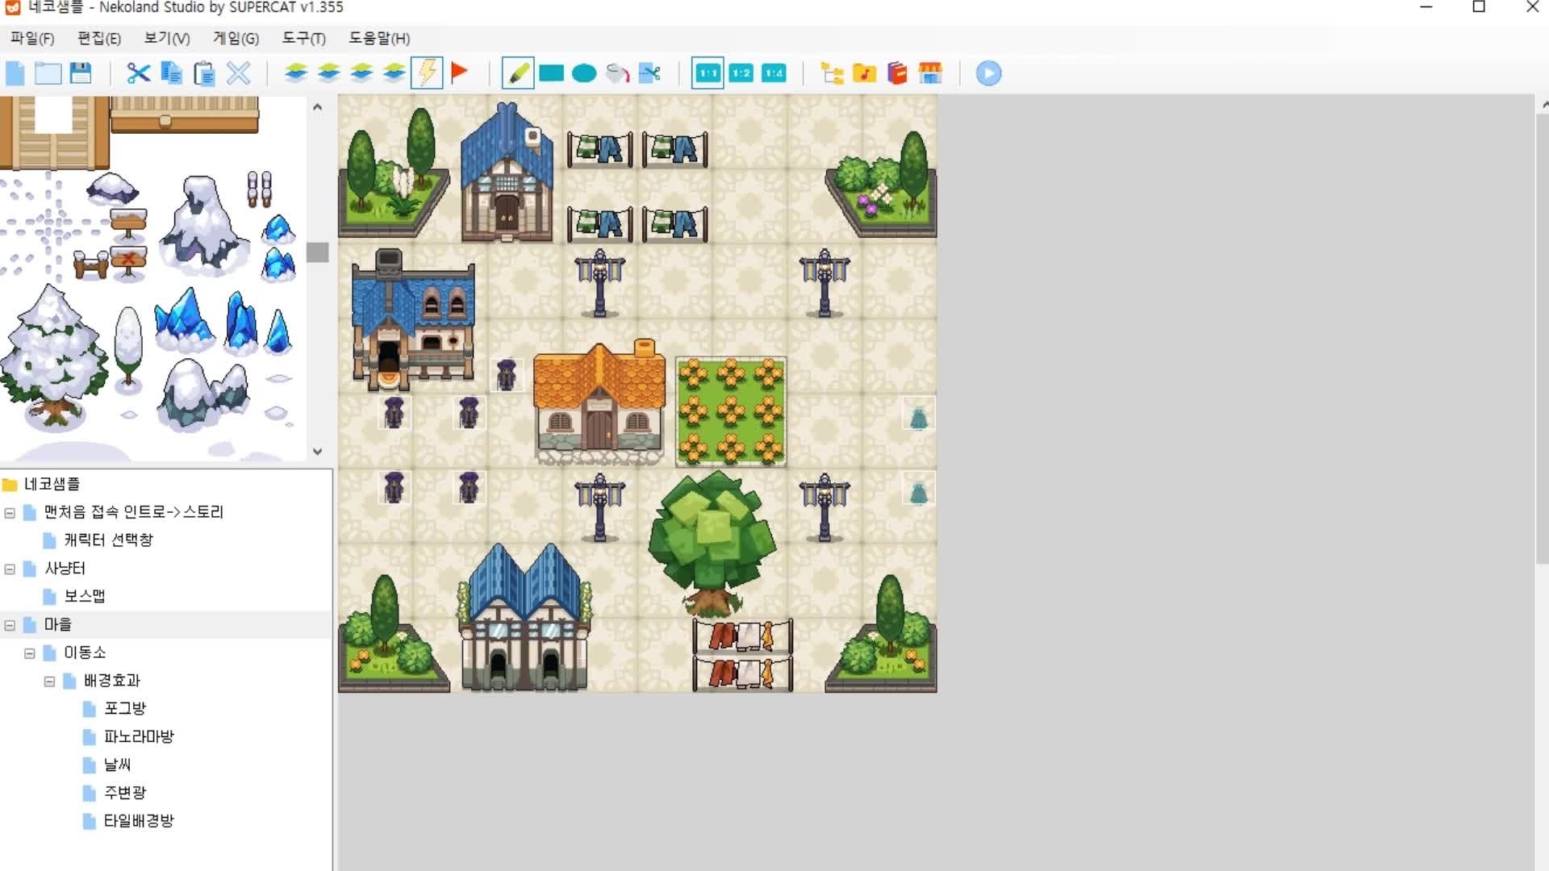Click the save floppy disk icon

tap(81, 73)
